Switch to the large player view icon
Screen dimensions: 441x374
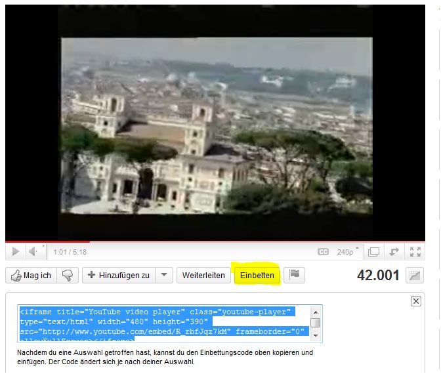(x=373, y=252)
